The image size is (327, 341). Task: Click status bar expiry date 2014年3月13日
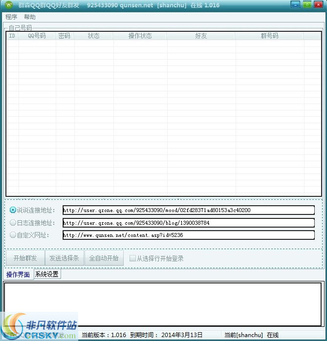(x=182, y=335)
